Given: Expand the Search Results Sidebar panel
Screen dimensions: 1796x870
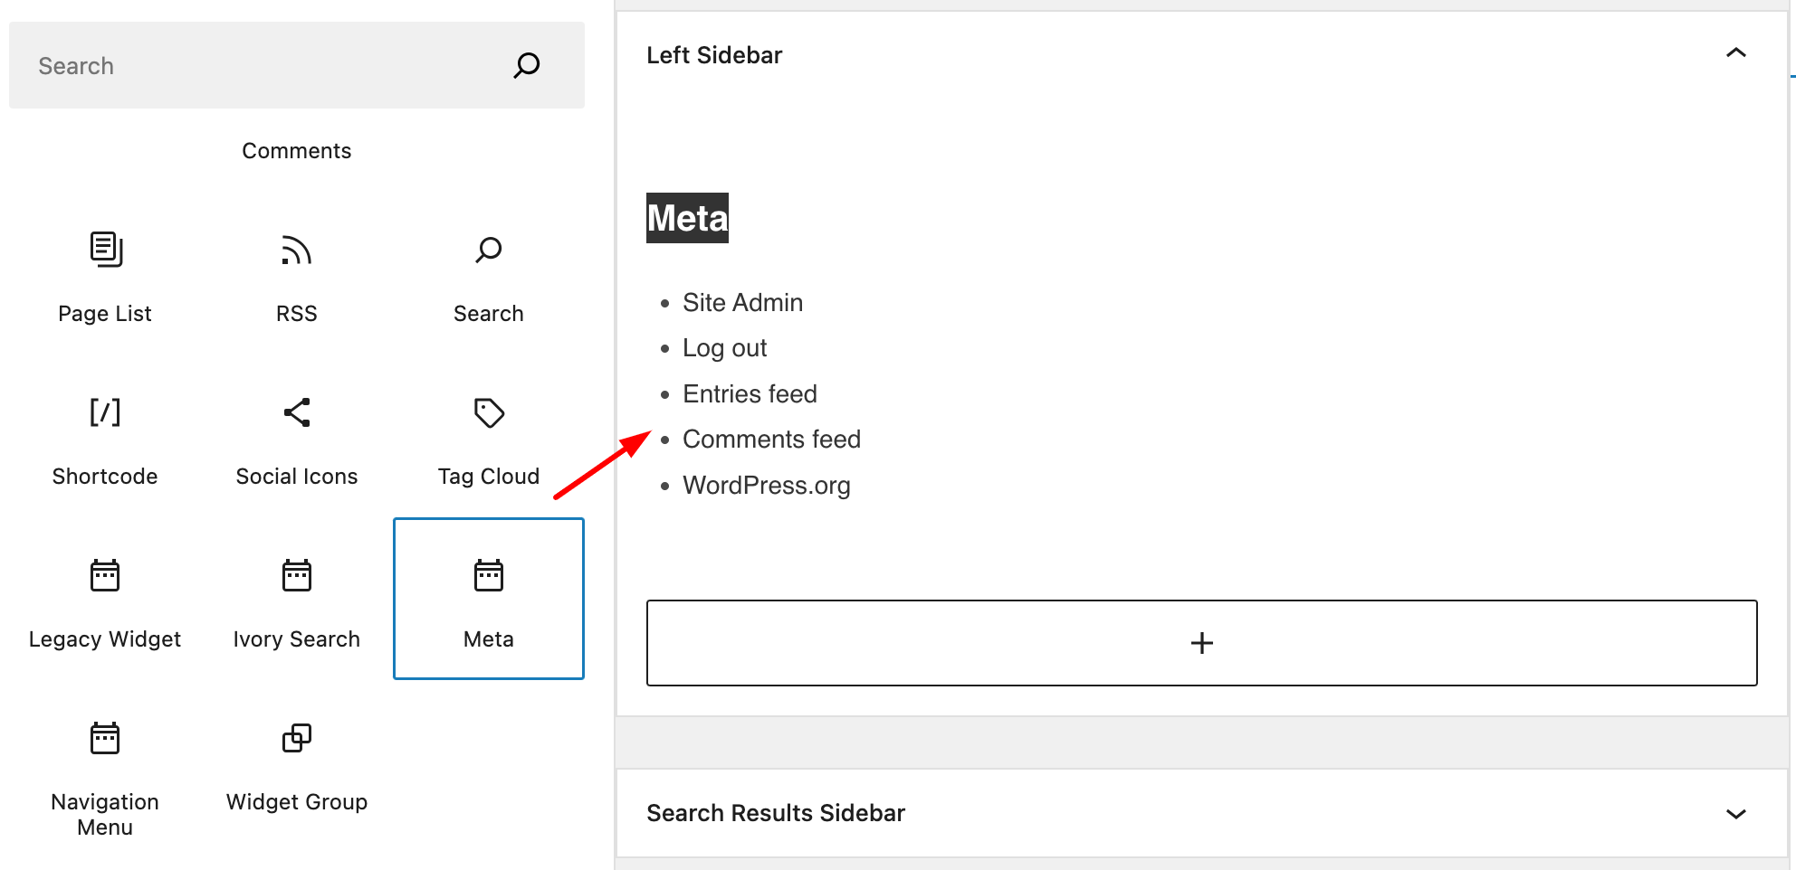Looking at the screenshot, I should click(x=1735, y=812).
